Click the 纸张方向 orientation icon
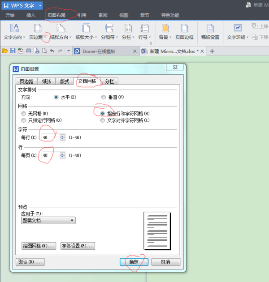Viewport: 269px width, 282px height. [61, 28]
